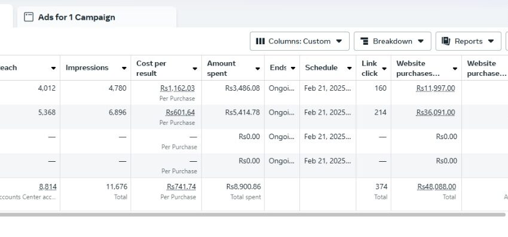Click the Rs1,162.03 cost per result link
The height and width of the screenshot is (237, 508).
point(178,88)
